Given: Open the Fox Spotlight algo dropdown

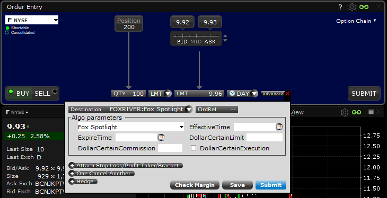Looking at the screenshot, I should 131,127.
